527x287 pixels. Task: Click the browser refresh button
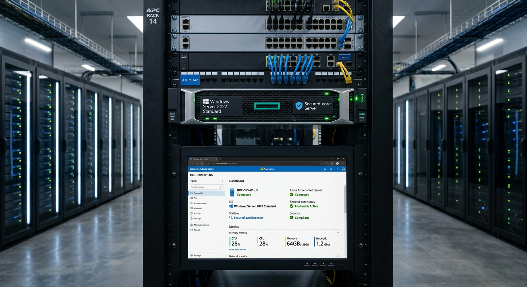(202, 163)
